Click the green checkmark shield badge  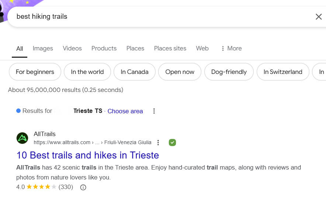point(172,142)
